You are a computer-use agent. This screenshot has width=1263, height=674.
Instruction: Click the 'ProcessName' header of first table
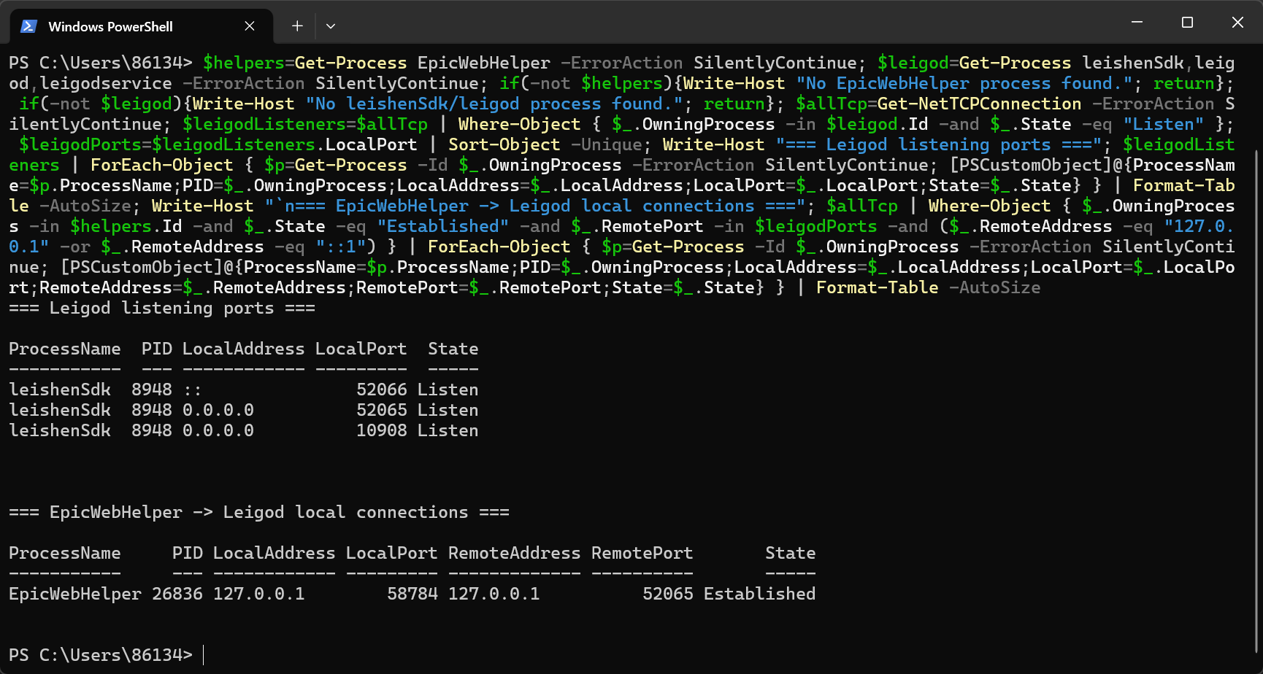pos(65,349)
